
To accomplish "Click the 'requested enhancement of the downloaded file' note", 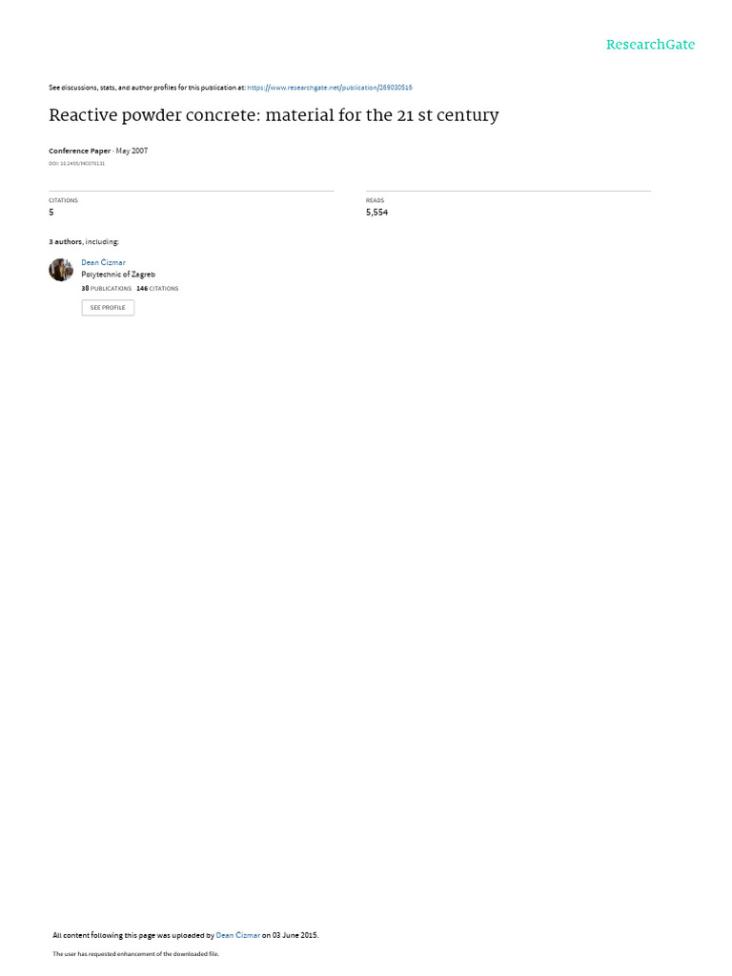I will 135,953.
